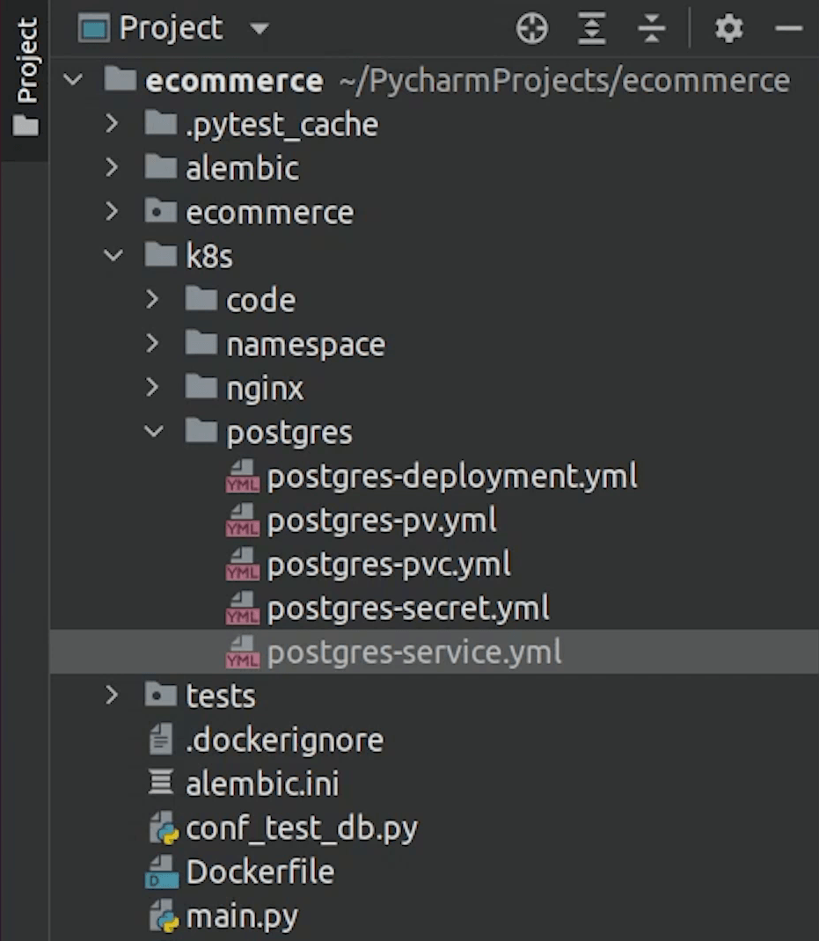Click the Select Opened File crosshair icon

point(532,29)
